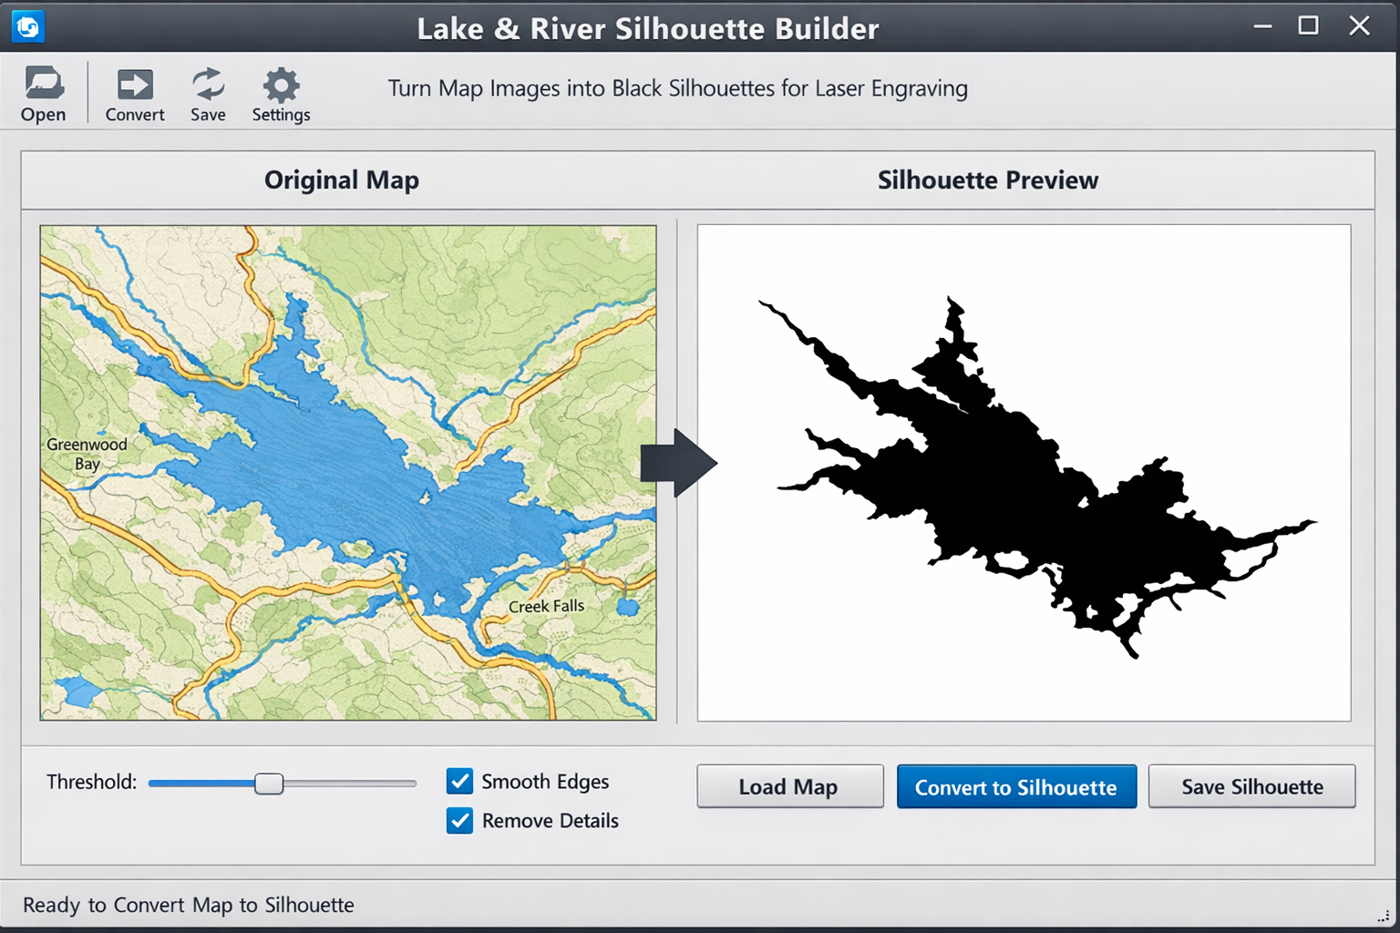The height and width of the screenshot is (933, 1400).
Task: Click the Open folder icon above its label
Action: click(x=43, y=82)
